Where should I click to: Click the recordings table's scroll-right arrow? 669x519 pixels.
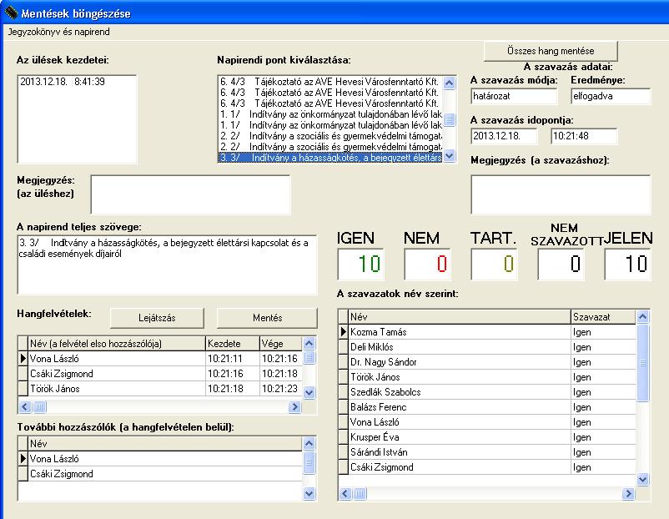(294, 406)
